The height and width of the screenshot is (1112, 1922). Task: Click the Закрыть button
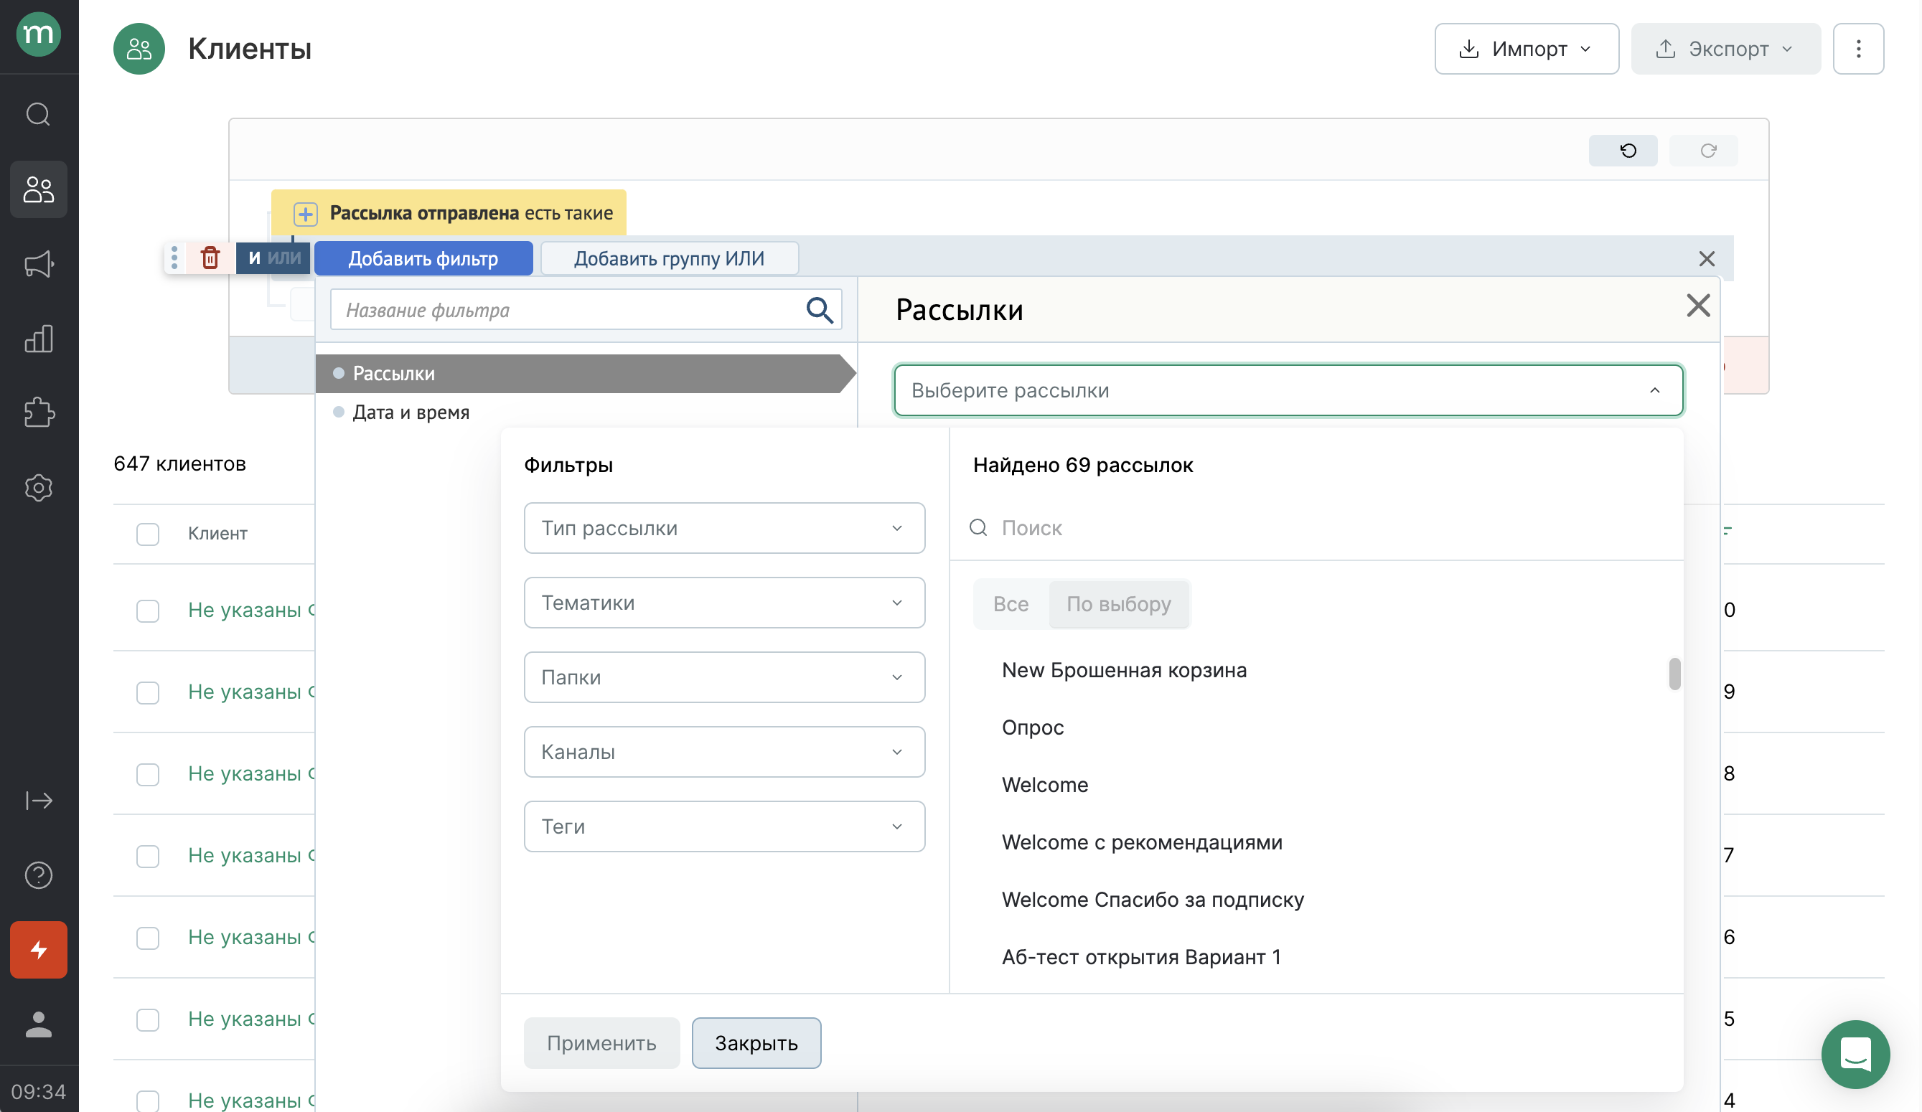point(756,1042)
